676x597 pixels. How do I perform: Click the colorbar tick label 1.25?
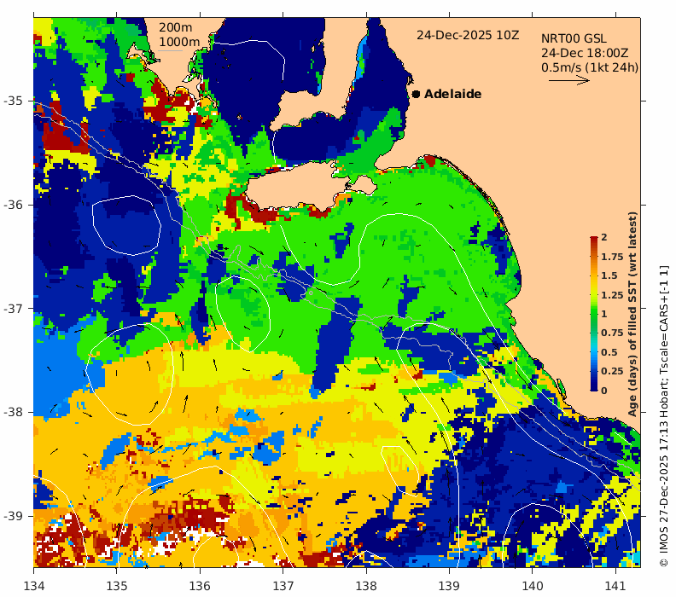click(x=612, y=295)
